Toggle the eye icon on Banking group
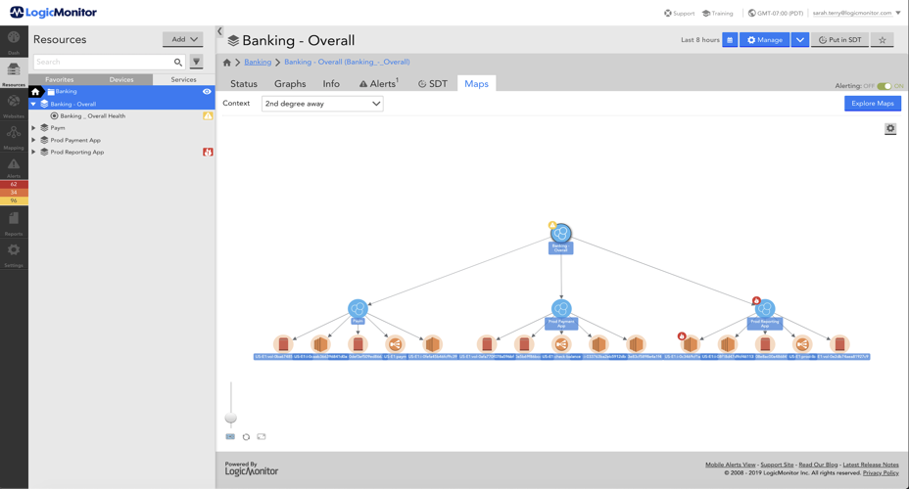Image resolution: width=909 pixels, height=489 pixels. [207, 91]
